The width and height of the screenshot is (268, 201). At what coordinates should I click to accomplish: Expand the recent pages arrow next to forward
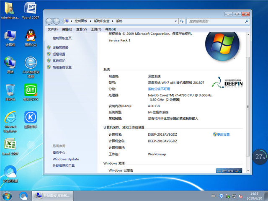[x=62, y=21]
